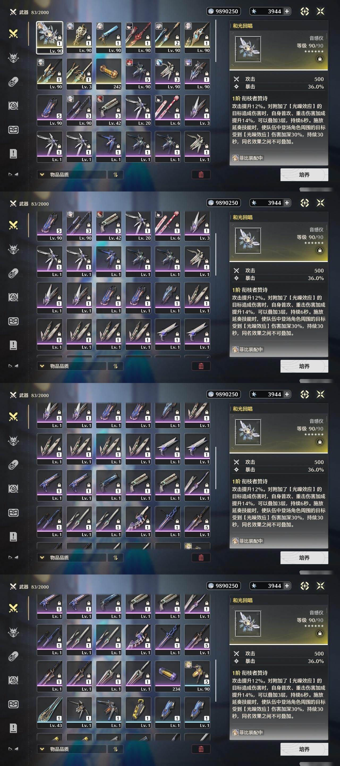Viewport: 340px width, 766px height.
Task: Click the round emblem icon left of the topmost close X
Action: (x=305, y=11)
